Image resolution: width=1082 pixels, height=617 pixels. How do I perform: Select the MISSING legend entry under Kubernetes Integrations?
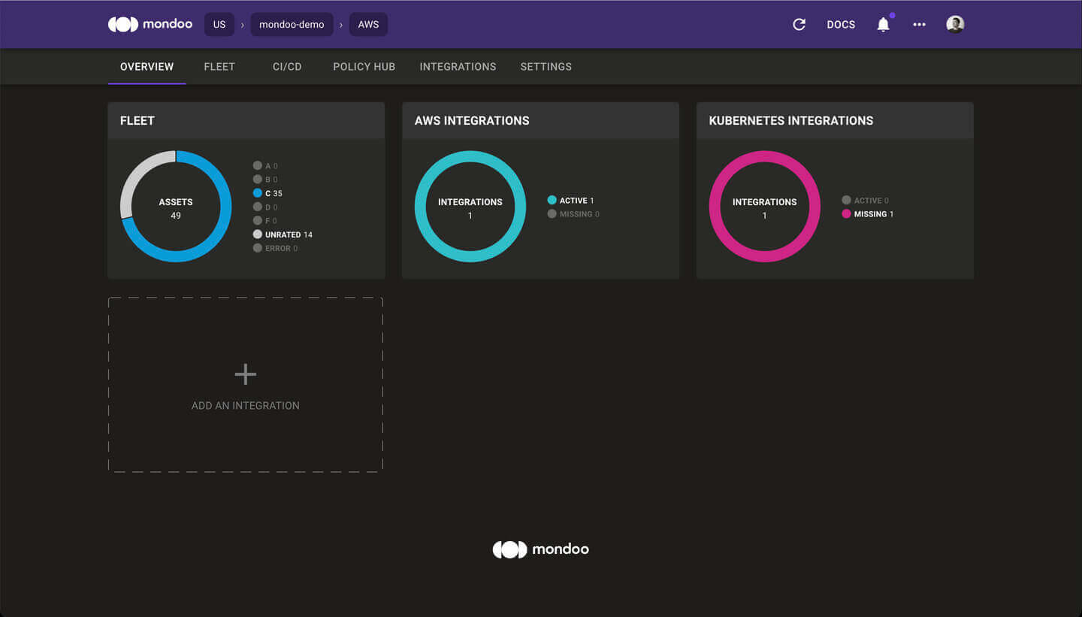(869, 213)
